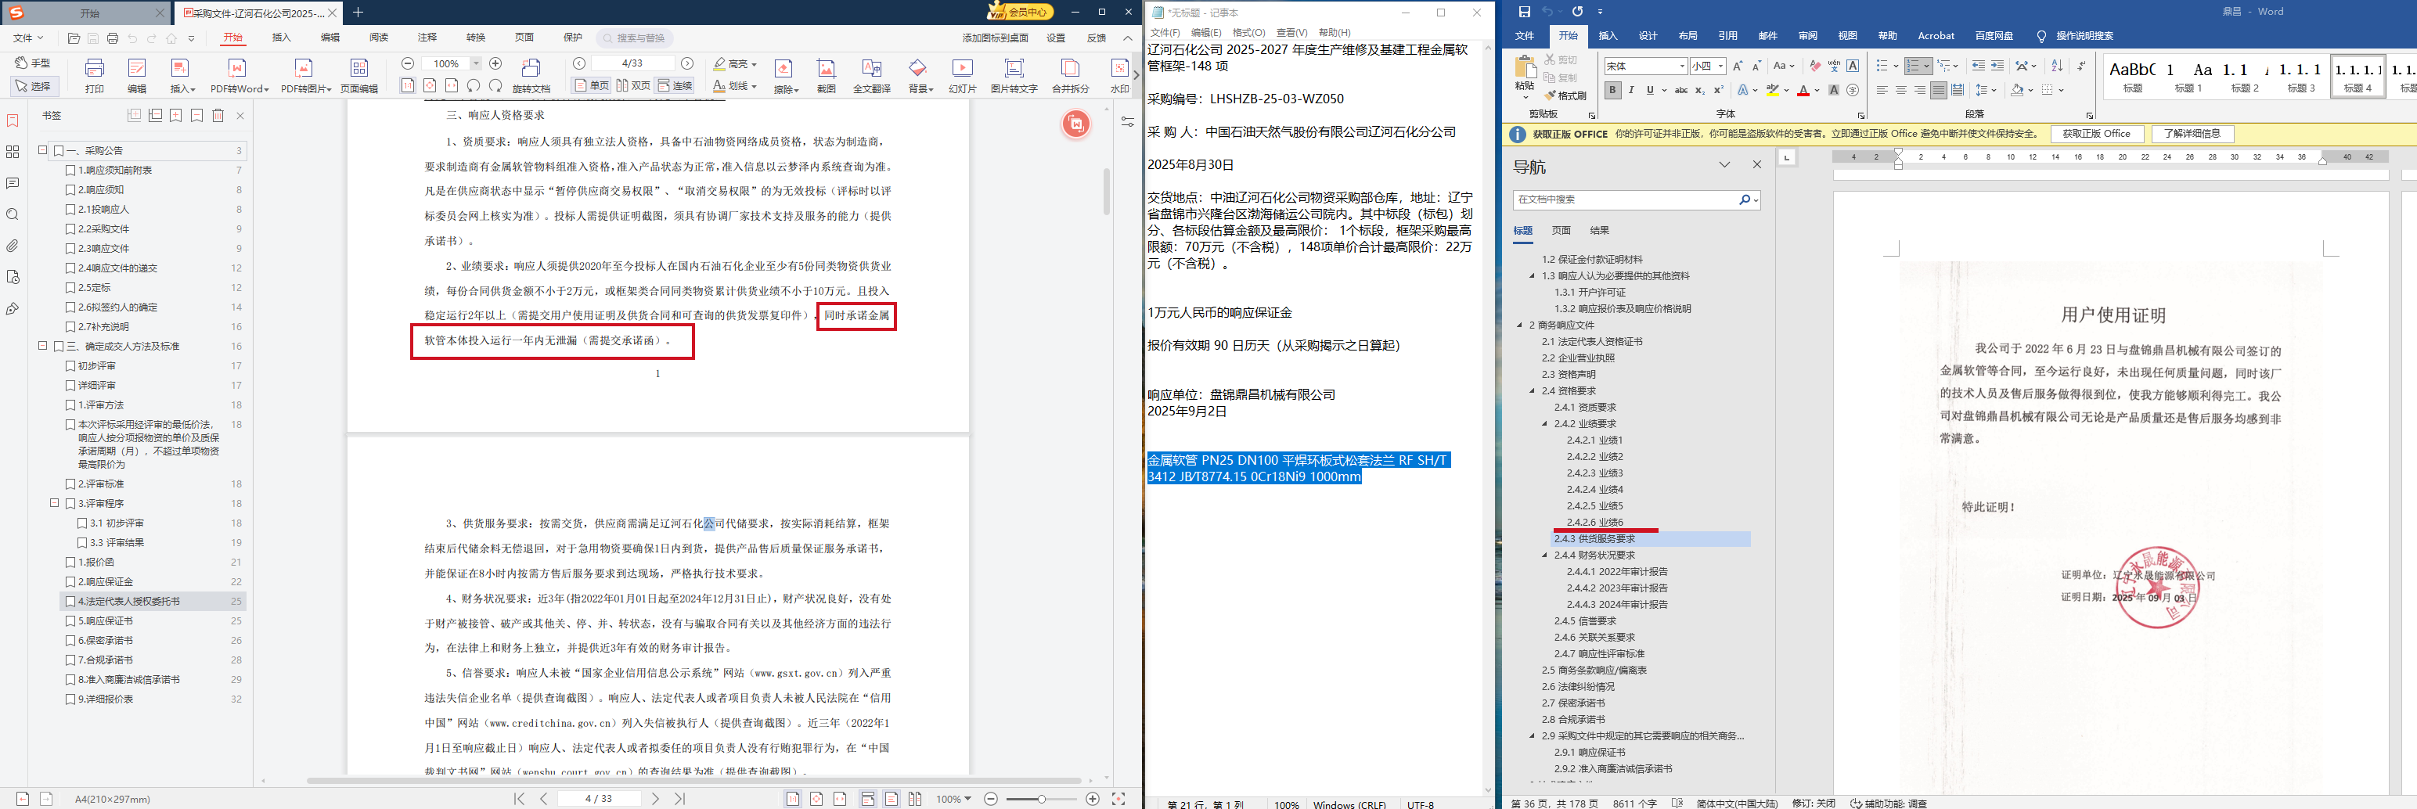This screenshot has height=809, width=2417.
Task: Jump to the last page in PDF footer
Action: tap(680, 799)
